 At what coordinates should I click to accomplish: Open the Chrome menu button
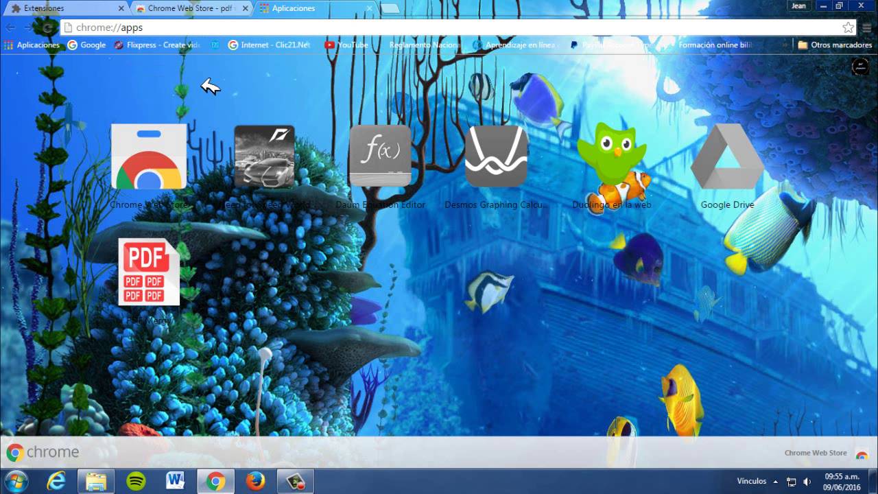pos(867,27)
